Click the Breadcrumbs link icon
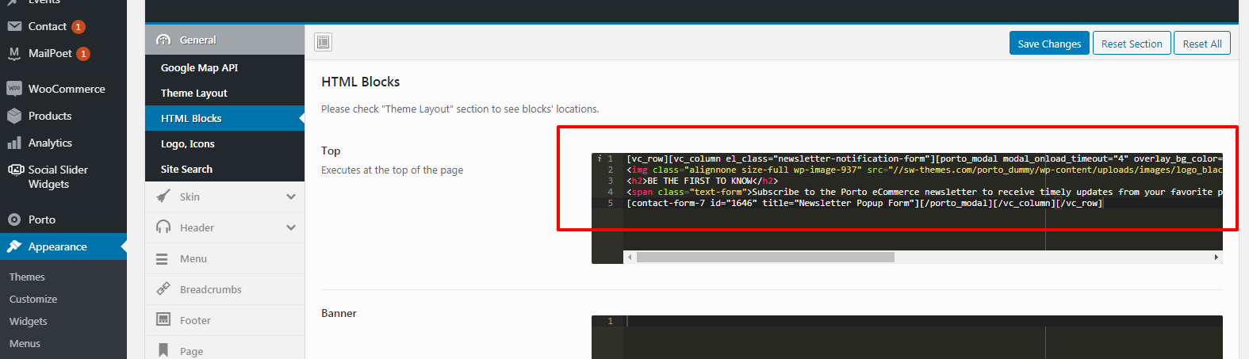The height and width of the screenshot is (359, 1249). (163, 289)
